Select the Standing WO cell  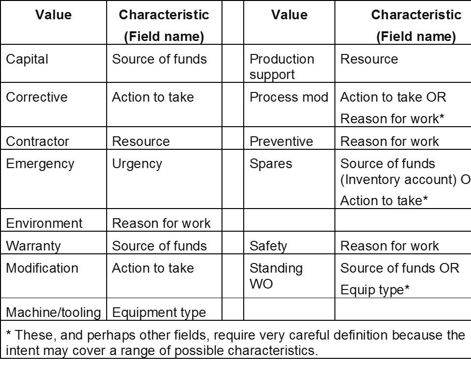click(x=289, y=276)
